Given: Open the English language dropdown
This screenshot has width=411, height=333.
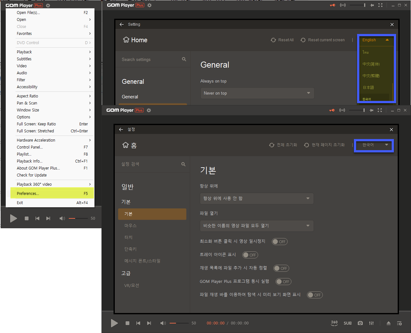Looking at the screenshot, I should 375,40.
